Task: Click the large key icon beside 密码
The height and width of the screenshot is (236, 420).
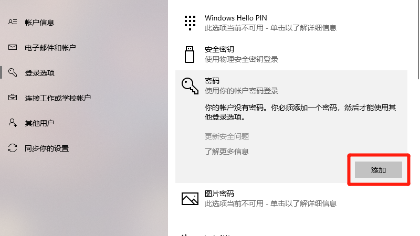Action: coord(190,85)
